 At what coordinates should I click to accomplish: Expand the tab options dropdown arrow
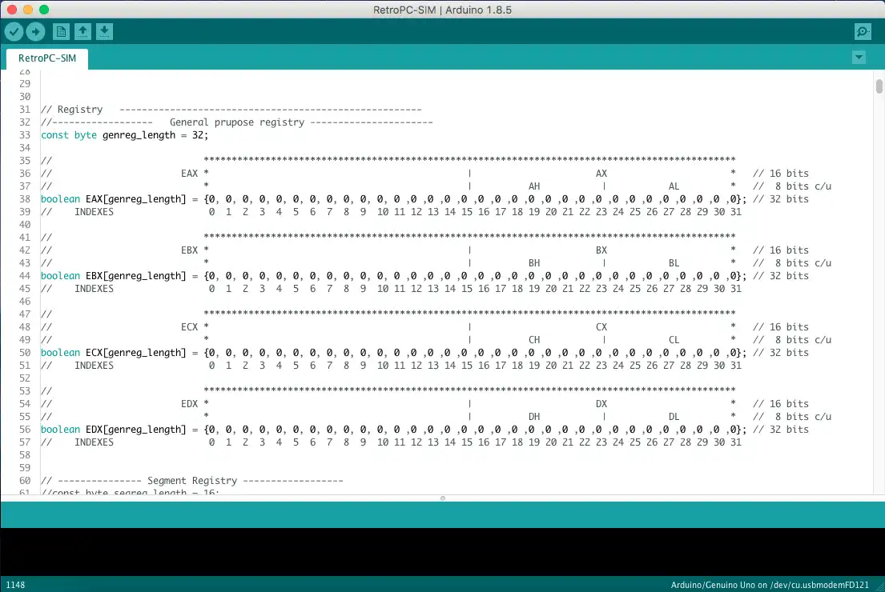pyautogui.click(x=859, y=58)
